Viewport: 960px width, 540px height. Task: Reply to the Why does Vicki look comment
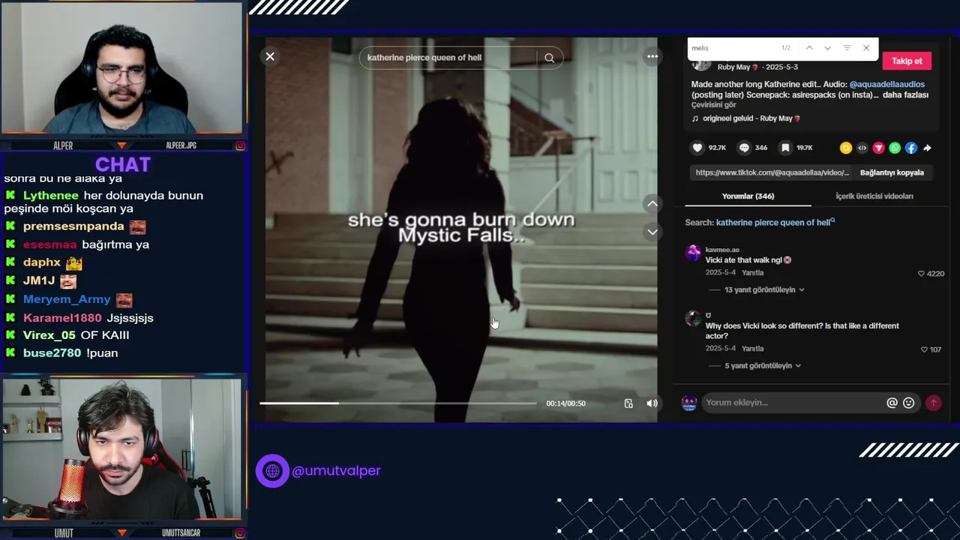pos(752,349)
